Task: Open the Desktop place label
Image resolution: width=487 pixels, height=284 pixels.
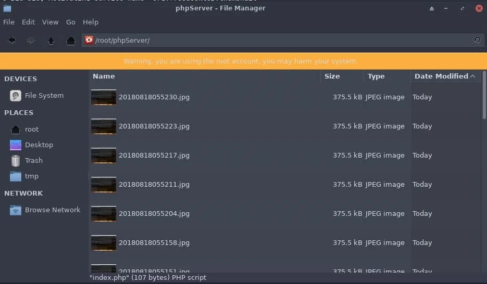Action: 39,145
